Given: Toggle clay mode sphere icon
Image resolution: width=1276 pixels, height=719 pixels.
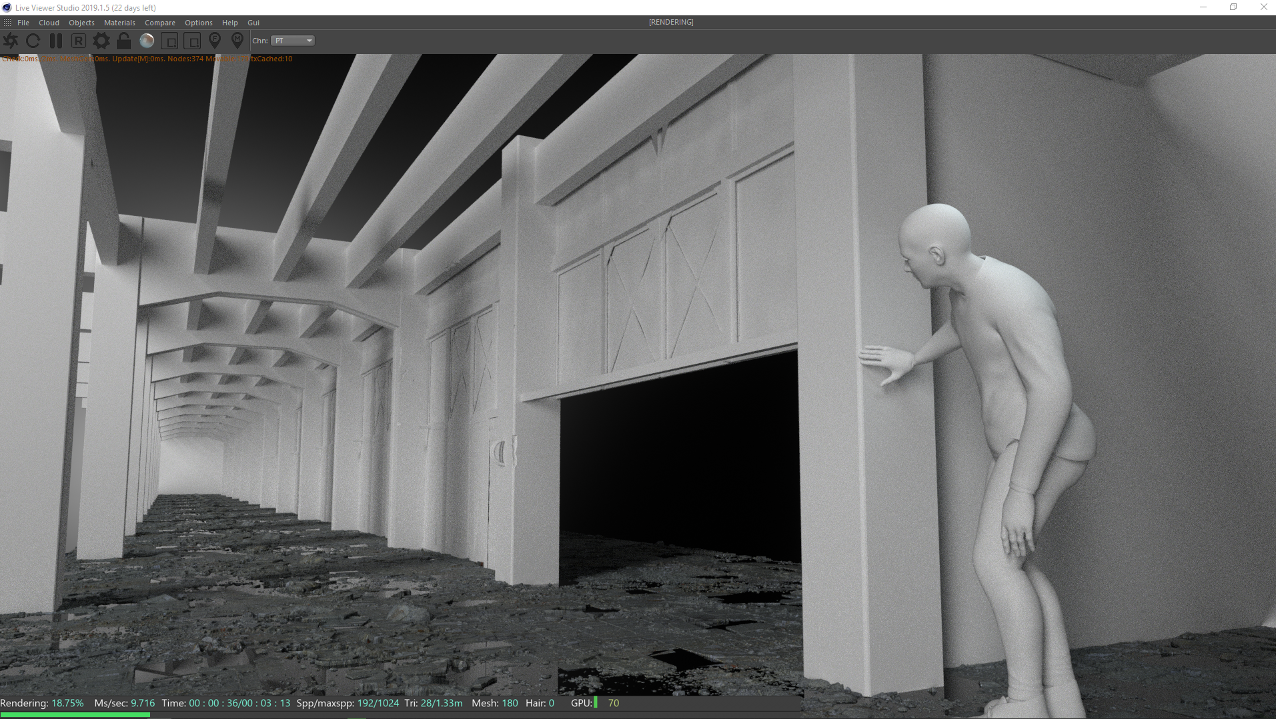Looking at the screenshot, I should click(147, 41).
